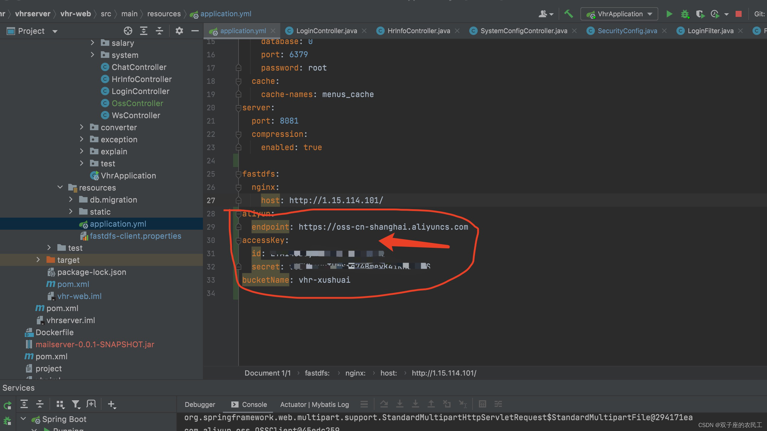Place cursor on bucketName line 33
This screenshot has height=431, width=767.
pyautogui.click(x=296, y=280)
